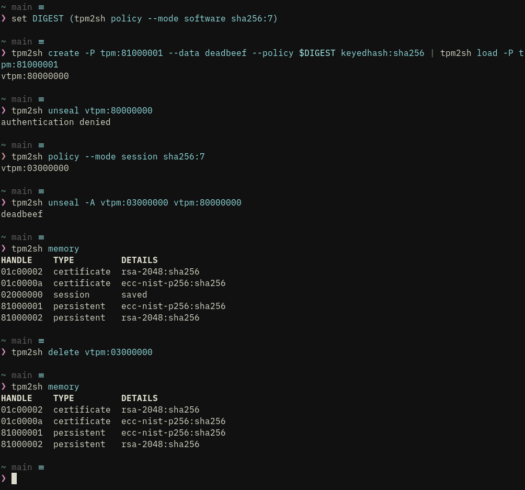This screenshot has height=490, width=525.
Task: Click the pipe character in the create command
Action: coord(432,53)
